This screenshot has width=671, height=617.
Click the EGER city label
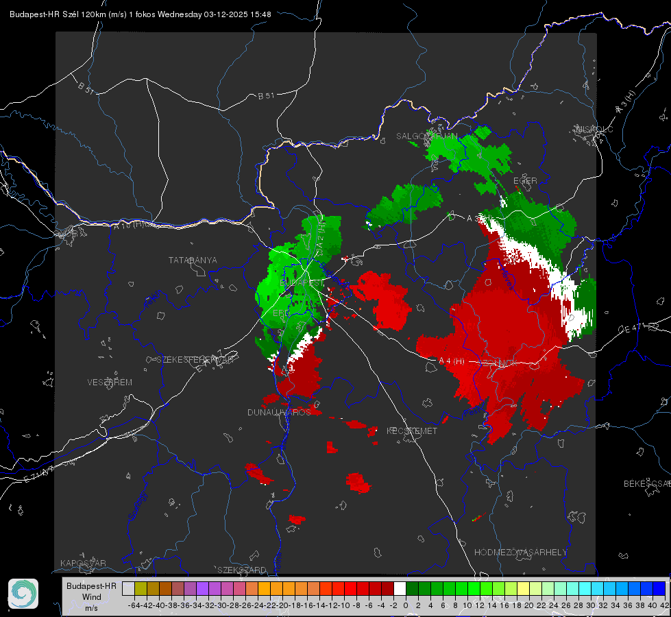(x=525, y=181)
